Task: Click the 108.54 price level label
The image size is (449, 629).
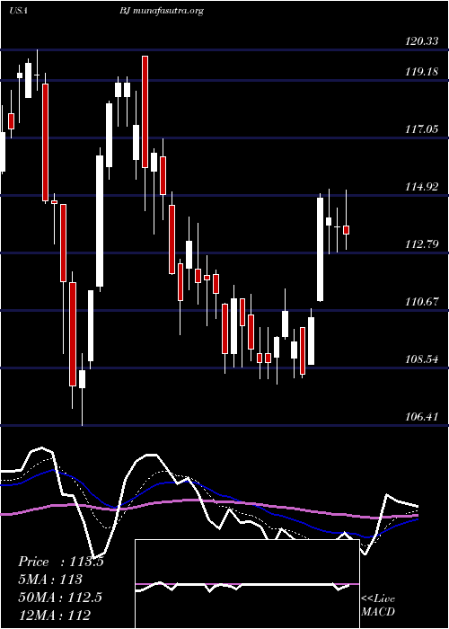Action: 421,359
